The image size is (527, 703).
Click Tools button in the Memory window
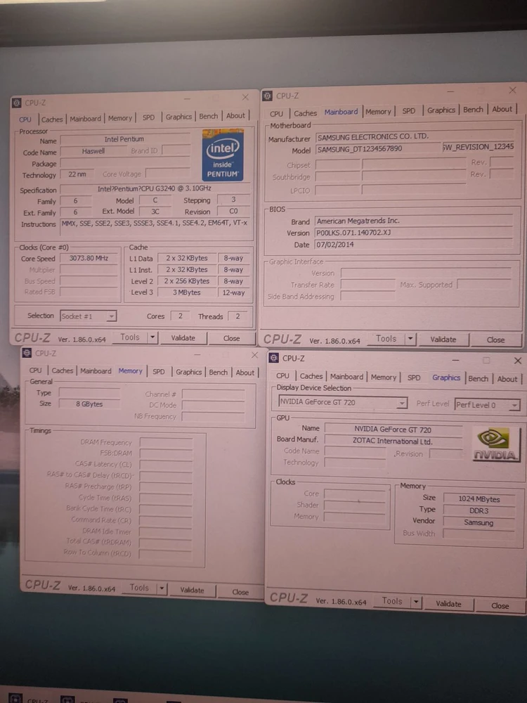pyautogui.click(x=139, y=587)
